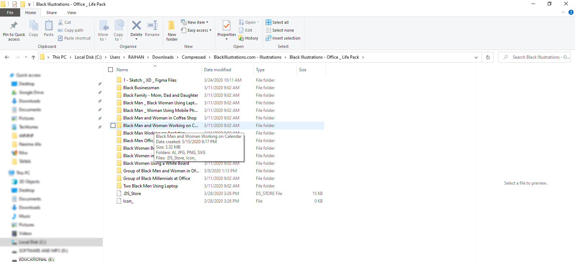The image size is (575, 263).
Task: Delete the selected item
Action: (x=136, y=30)
